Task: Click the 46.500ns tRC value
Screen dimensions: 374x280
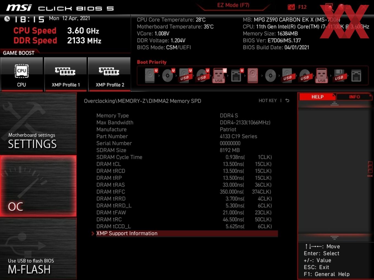Action: pyautogui.click(x=233, y=219)
